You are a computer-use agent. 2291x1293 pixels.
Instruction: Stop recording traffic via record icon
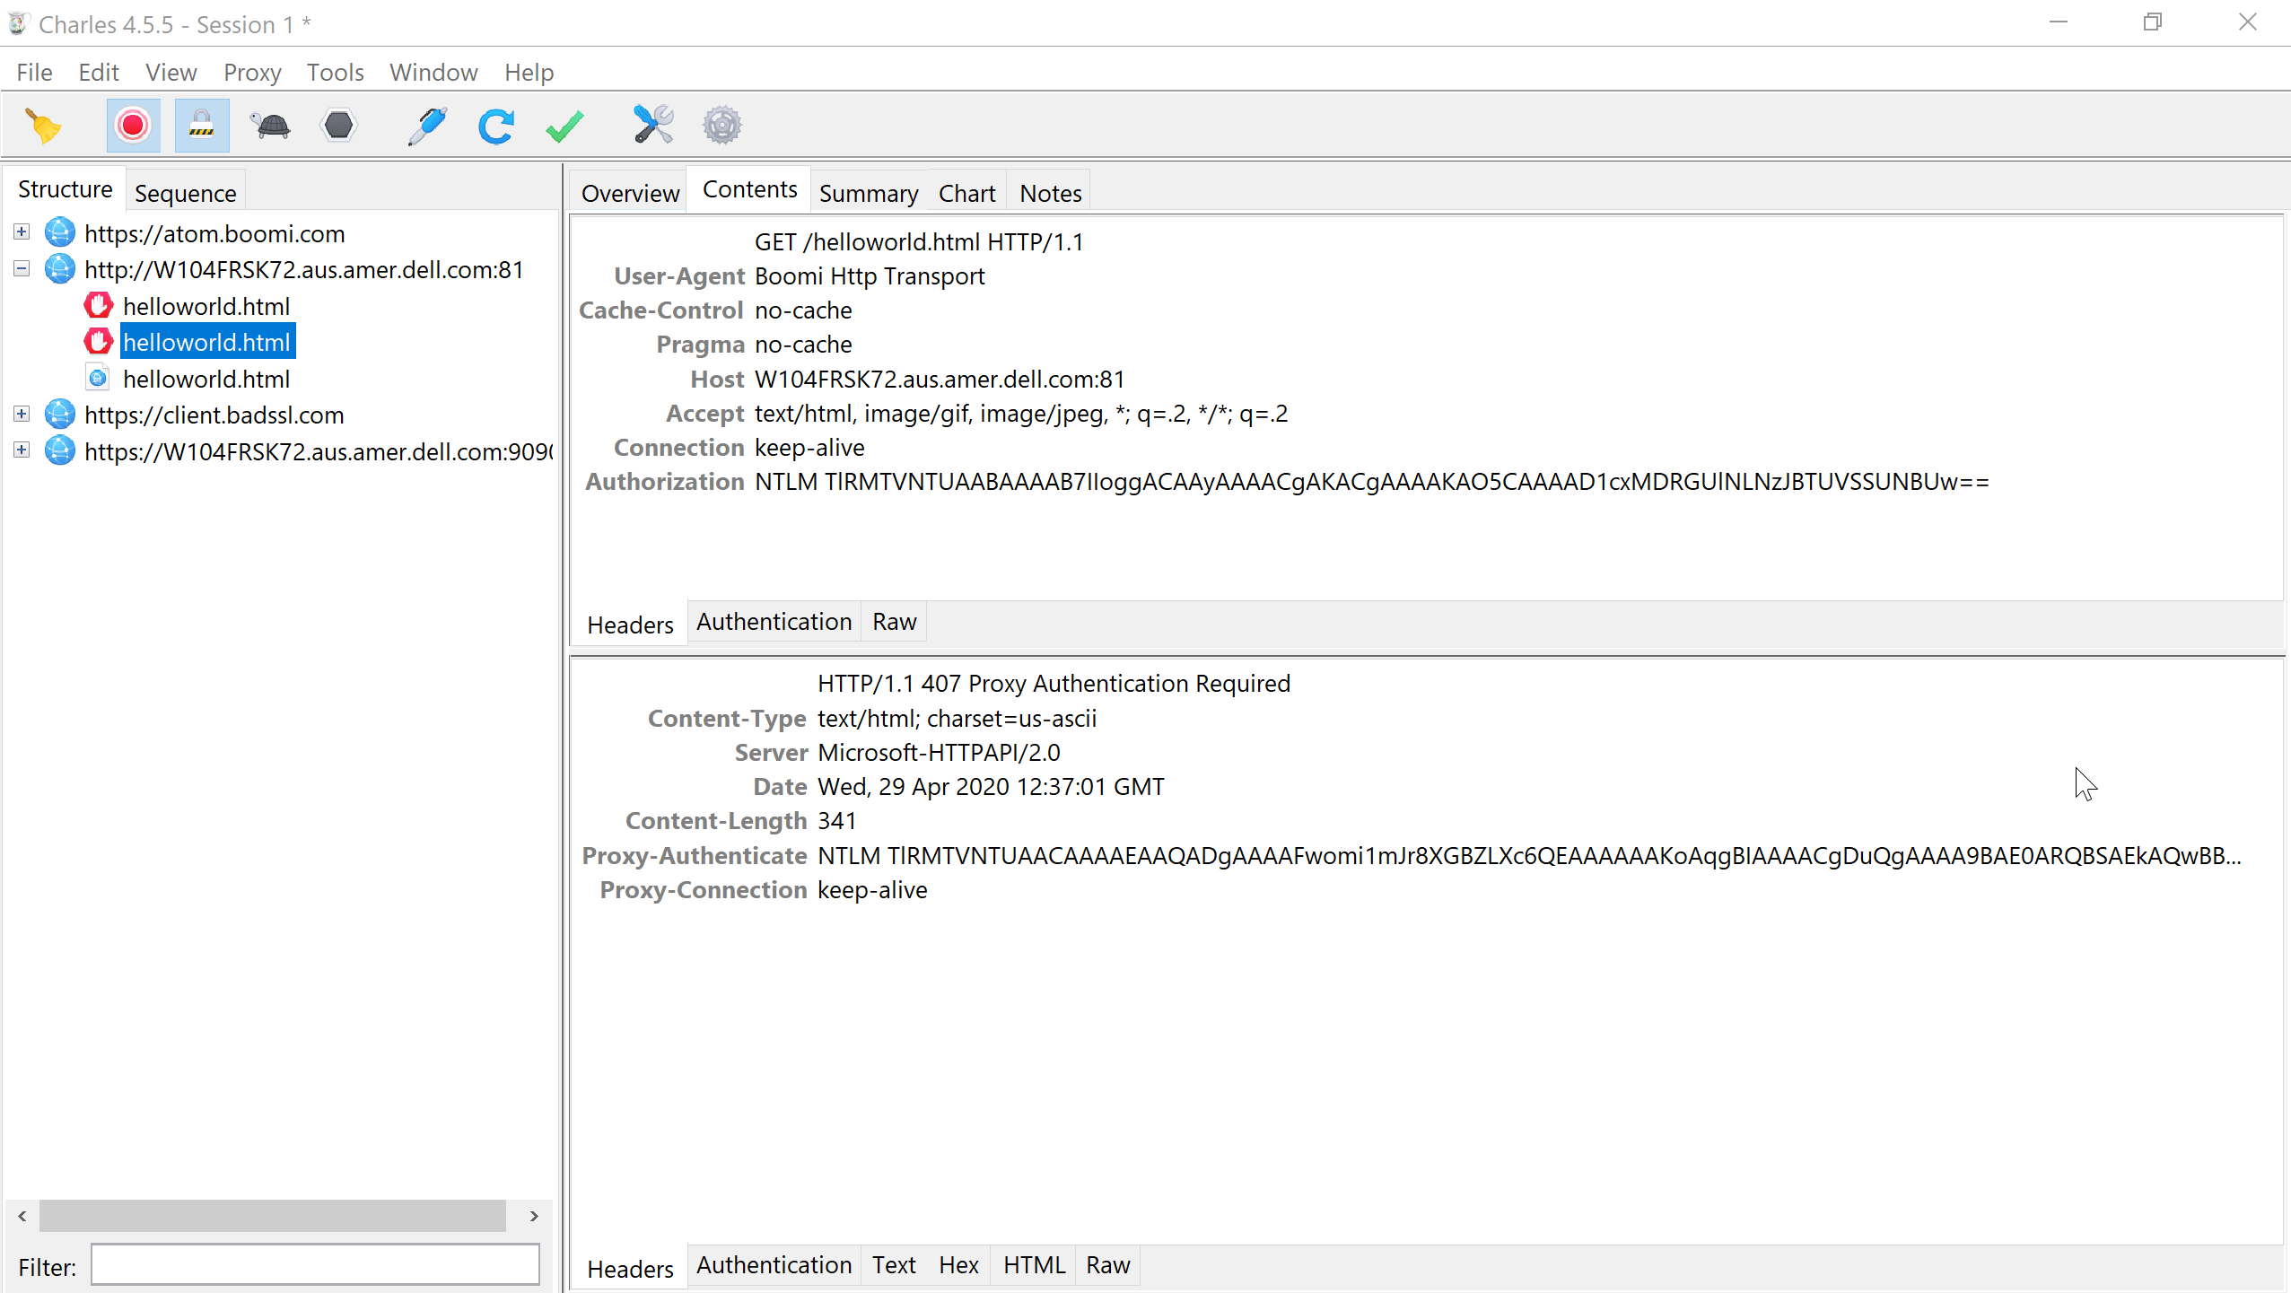click(133, 125)
